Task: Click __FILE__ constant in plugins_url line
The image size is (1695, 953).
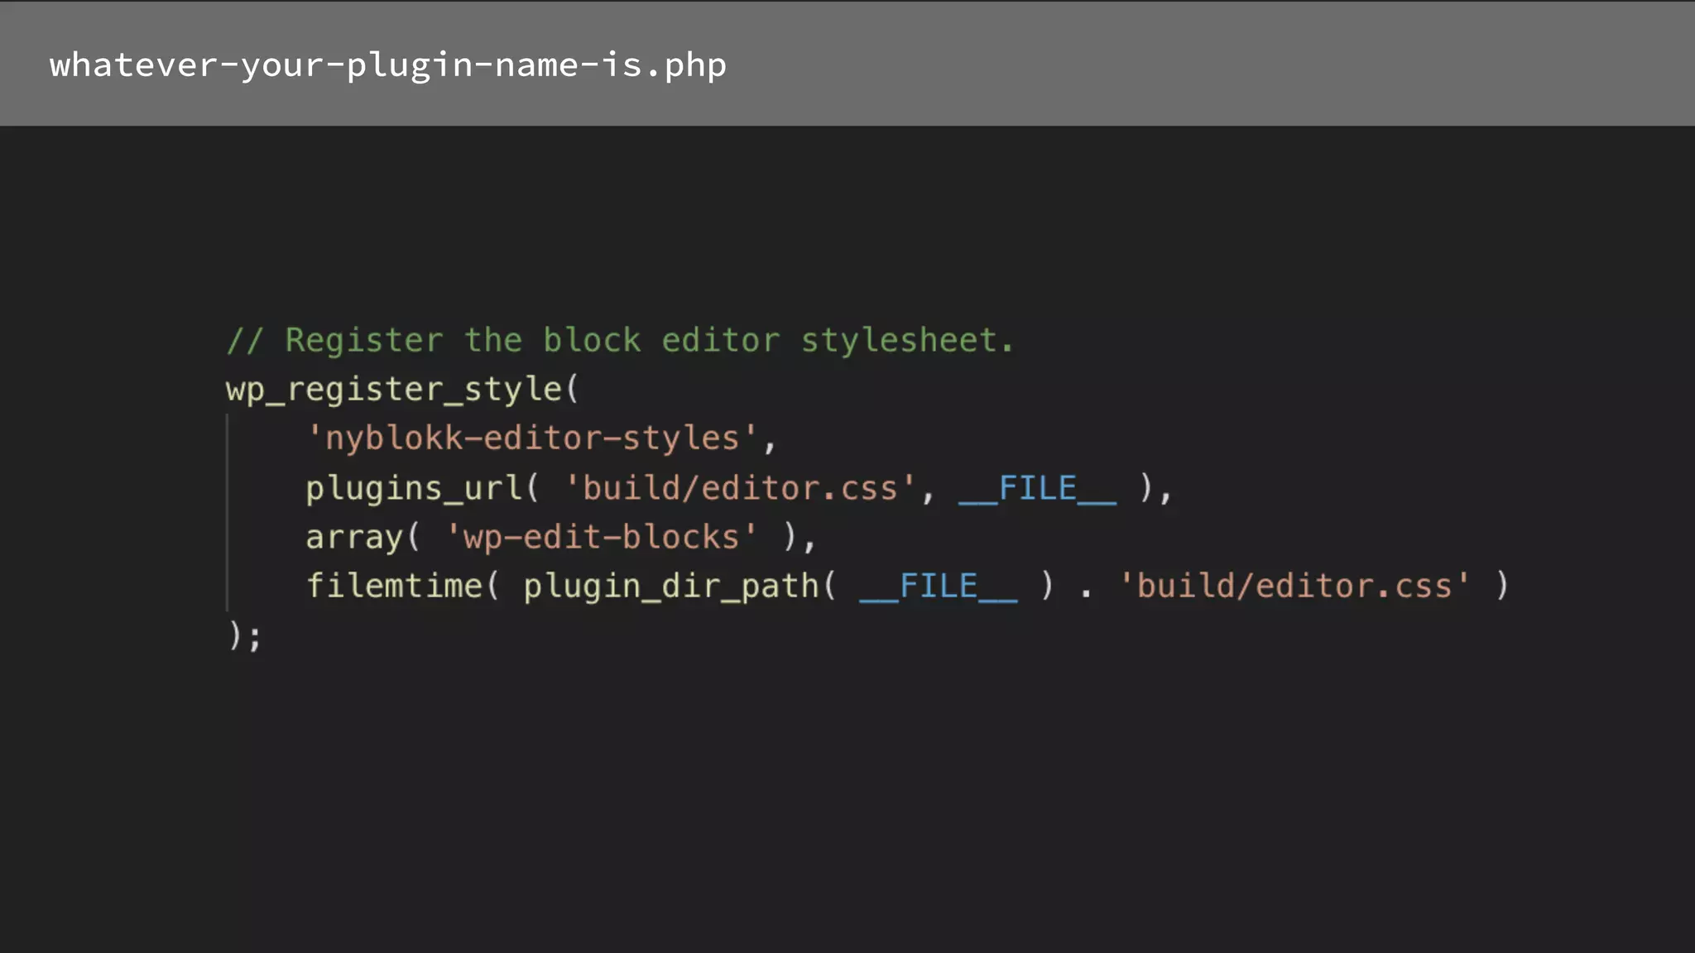Action: point(1037,488)
